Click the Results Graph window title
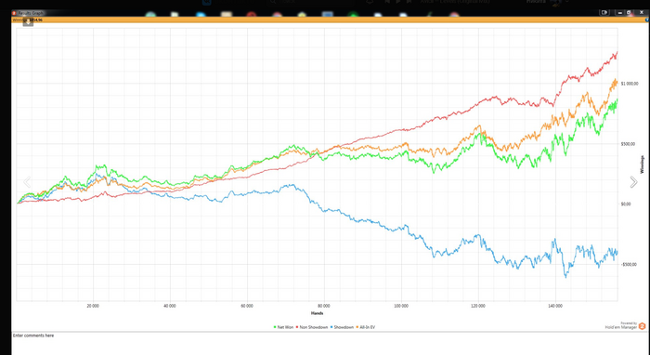 pos(31,13)
